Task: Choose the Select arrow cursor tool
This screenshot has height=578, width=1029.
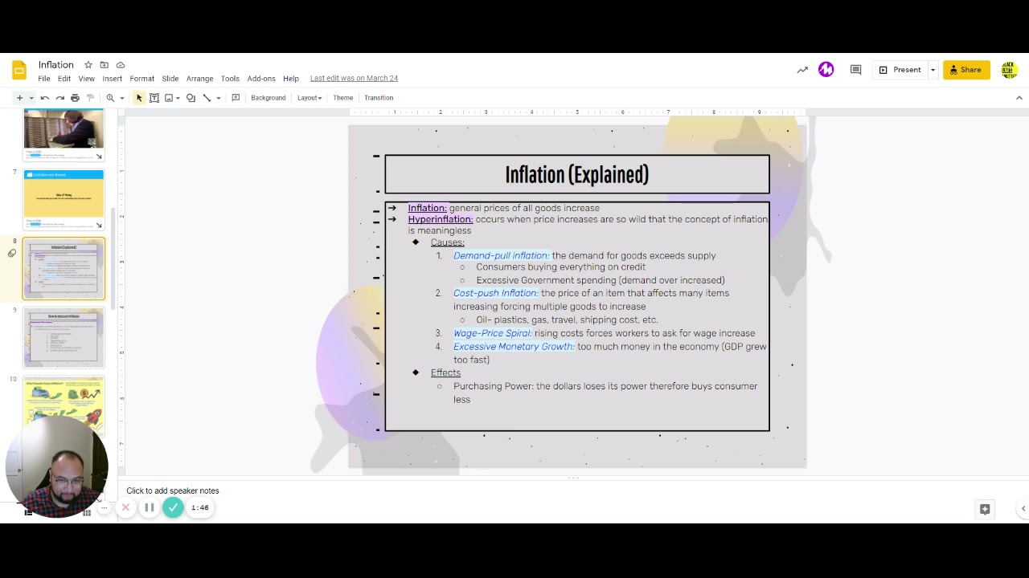Action: (x=139, y=98)
